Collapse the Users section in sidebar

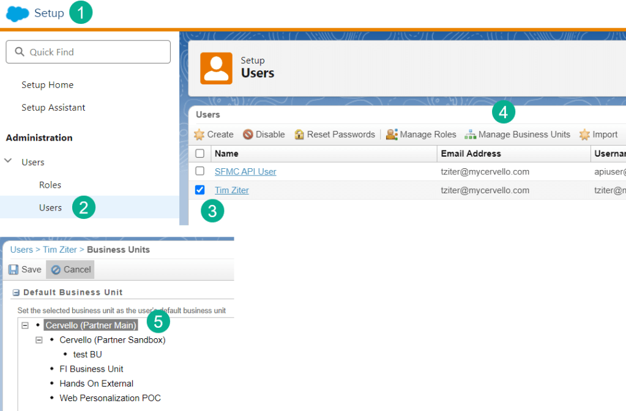pyautogui.click(x=9, y=161)
